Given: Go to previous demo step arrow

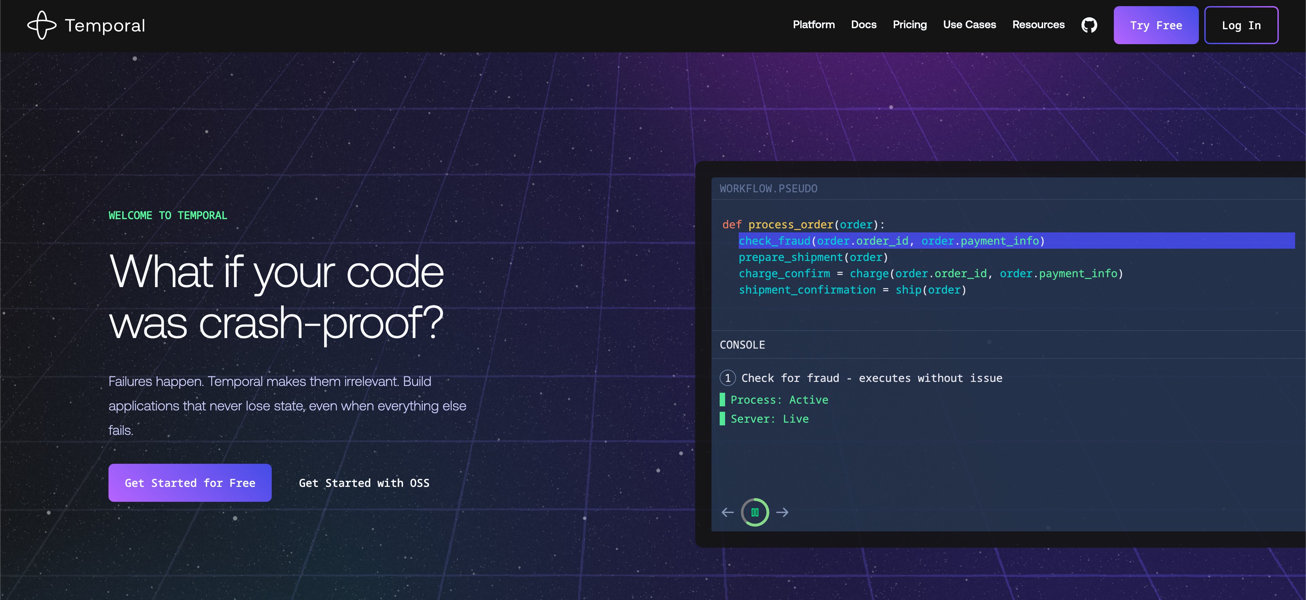Looking at the screenshot, I should 727,512.
